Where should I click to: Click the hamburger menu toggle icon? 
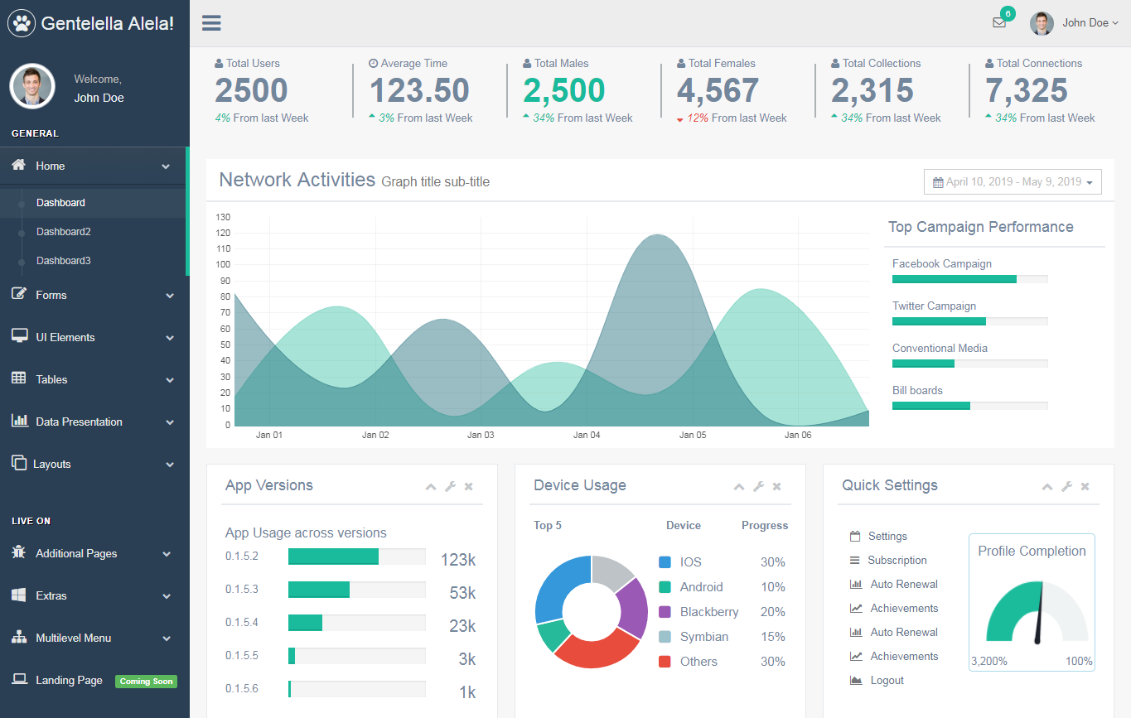[x=211, y=22]
